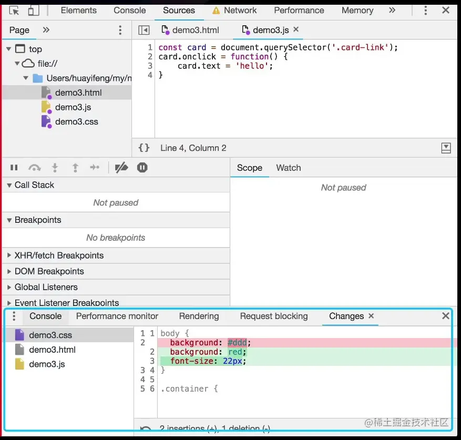Open demo3.css from the file tree
The image size is (461, 440).
tap(67, 121)
